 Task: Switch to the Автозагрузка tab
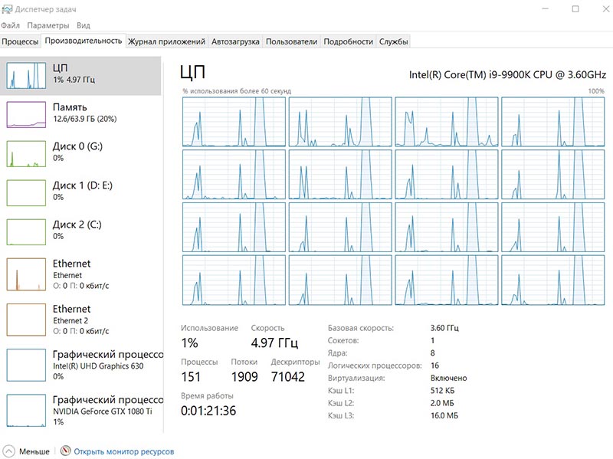pos(235,41)
